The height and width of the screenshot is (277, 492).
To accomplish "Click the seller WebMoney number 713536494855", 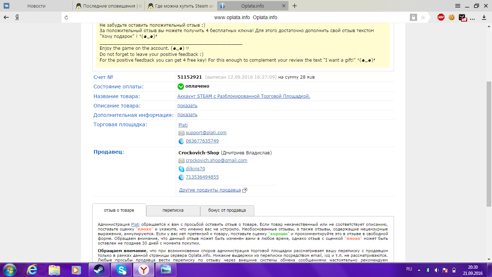I will point(202,177).
